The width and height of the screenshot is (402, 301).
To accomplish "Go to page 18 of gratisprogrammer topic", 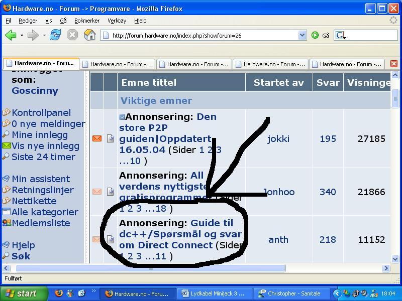I will click(161, 208).
